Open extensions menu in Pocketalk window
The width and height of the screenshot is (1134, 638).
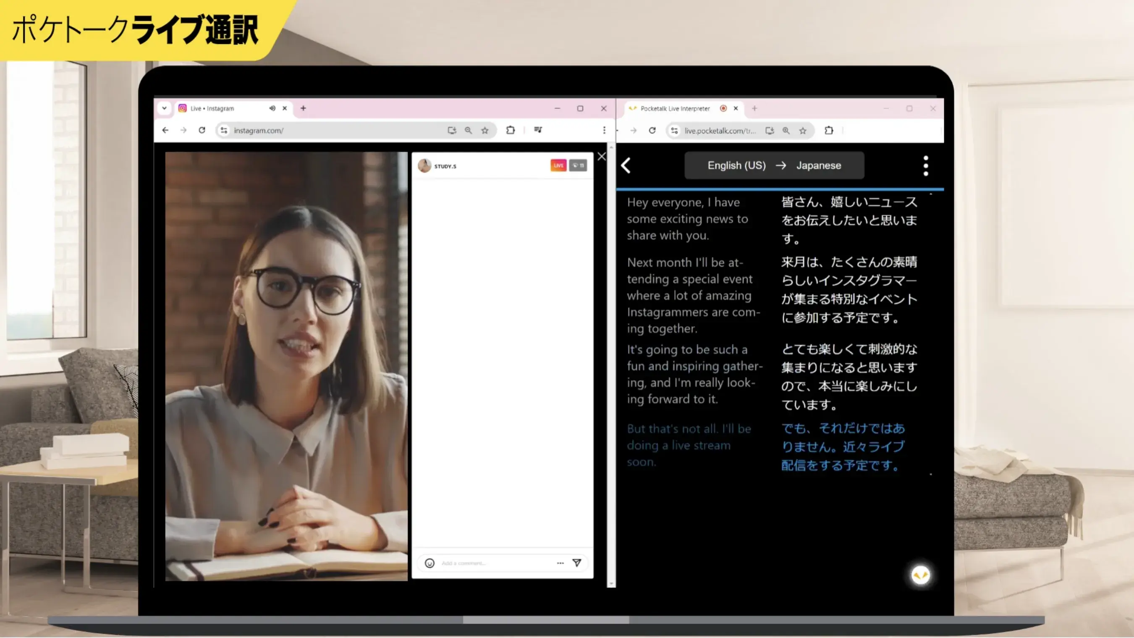point(829,130)
